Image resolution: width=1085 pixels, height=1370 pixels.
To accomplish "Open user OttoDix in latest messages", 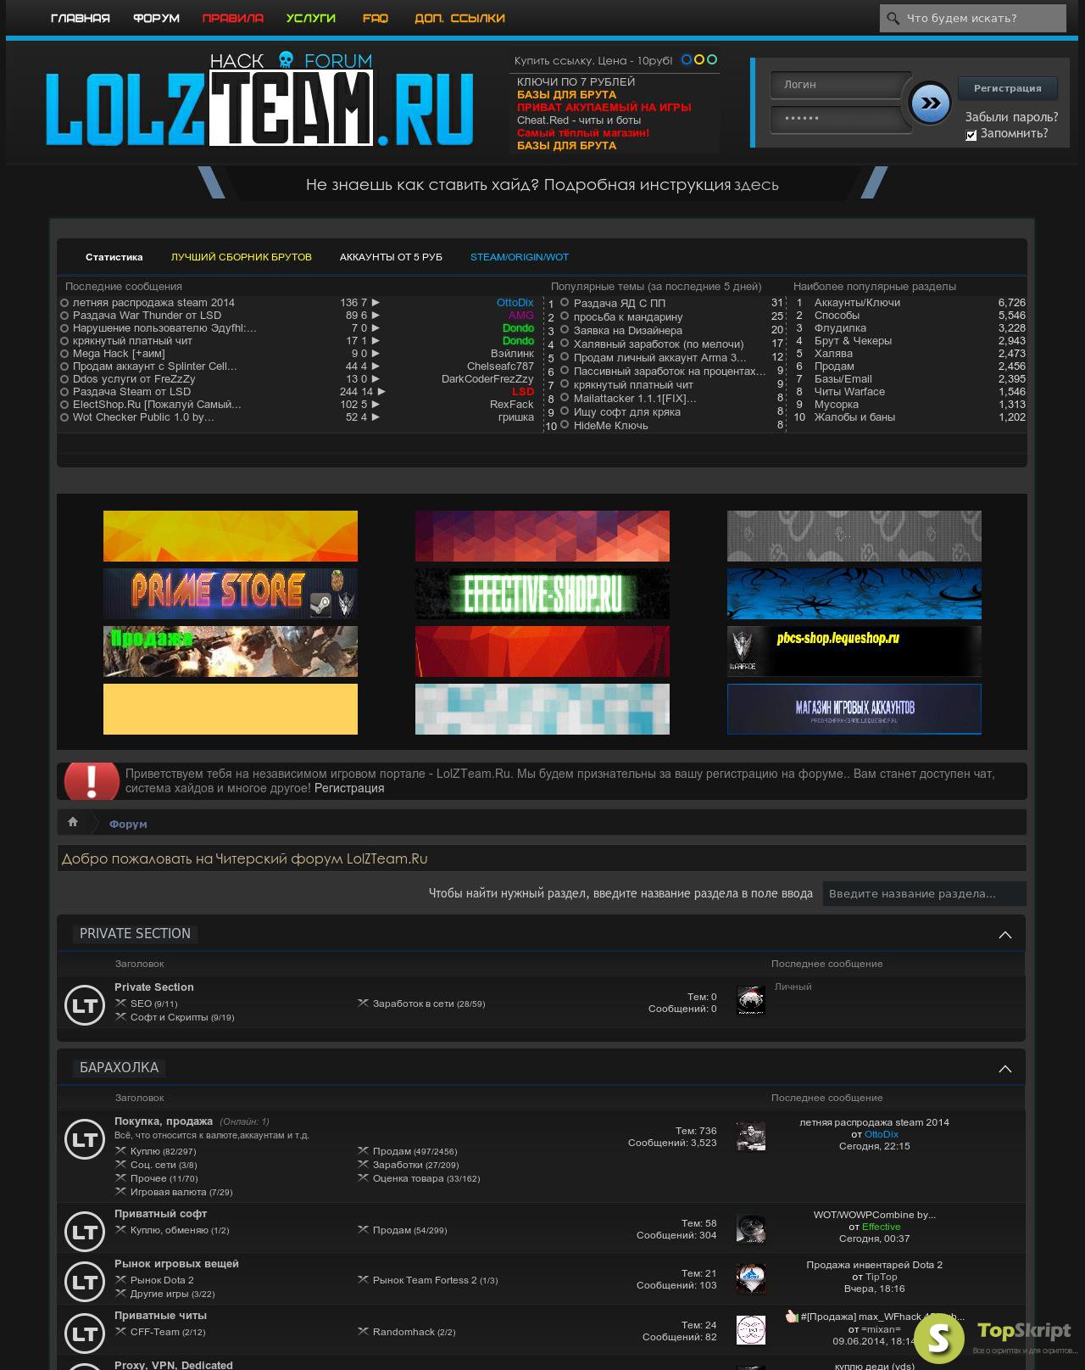I will pos(515,302).
